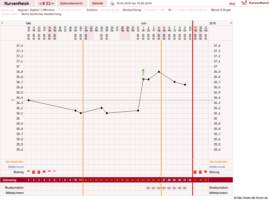Click the 'Juni' month header
Screen dimensions: 269x201
(144, 23)
